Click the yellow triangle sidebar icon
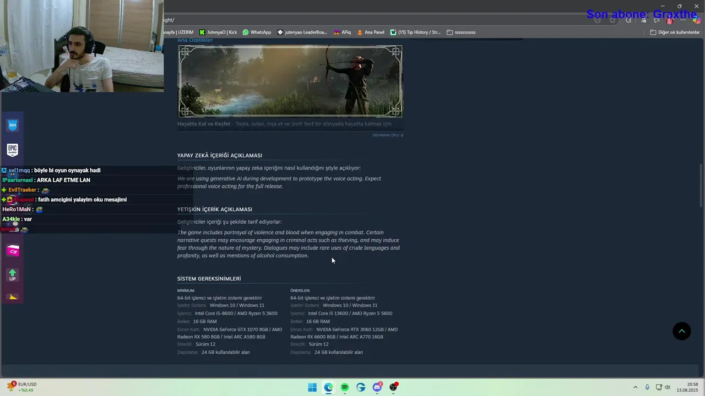Viewport: 705px width, 396px height. click(x=13, y=297)
